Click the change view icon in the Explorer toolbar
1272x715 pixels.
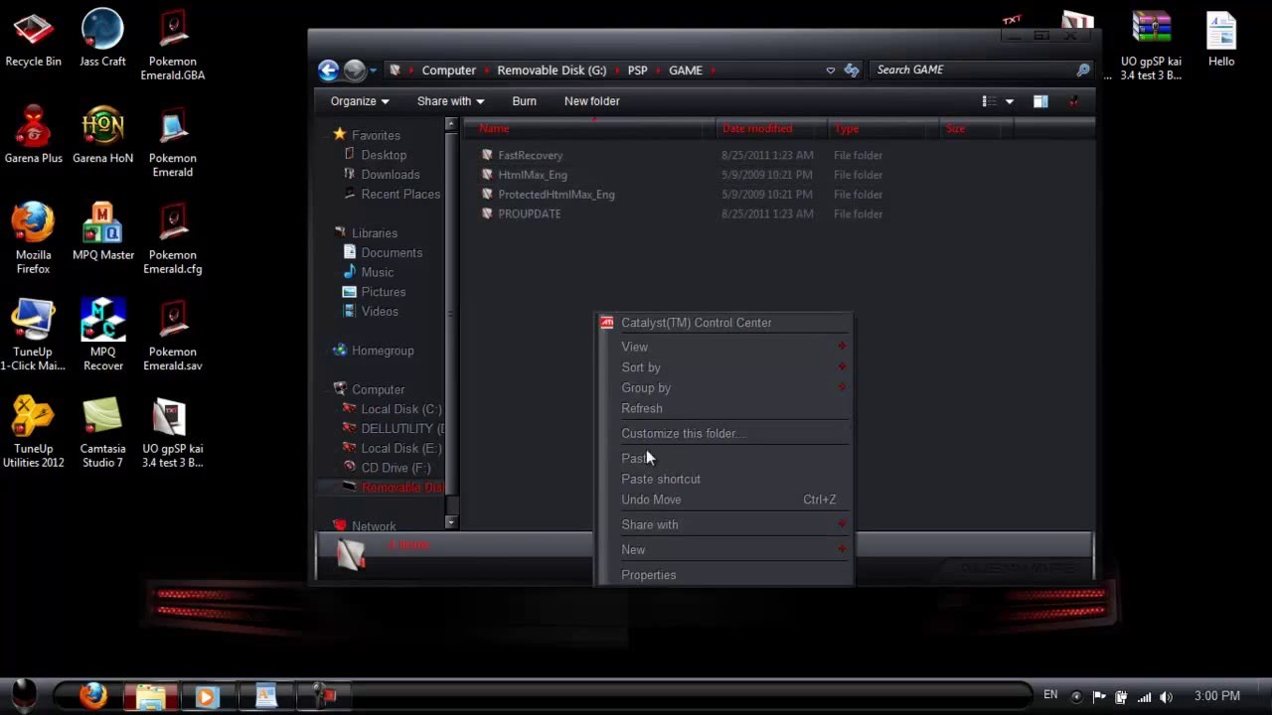(989, 101)
